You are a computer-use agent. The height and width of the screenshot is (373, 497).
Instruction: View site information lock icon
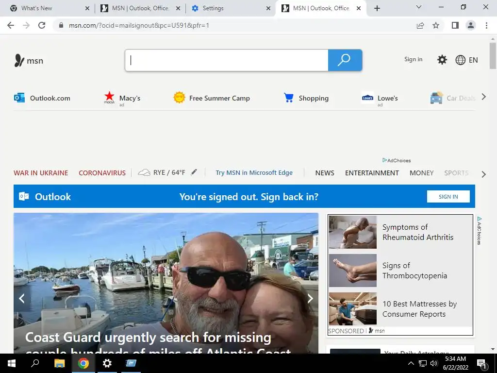tap(61, 25)
